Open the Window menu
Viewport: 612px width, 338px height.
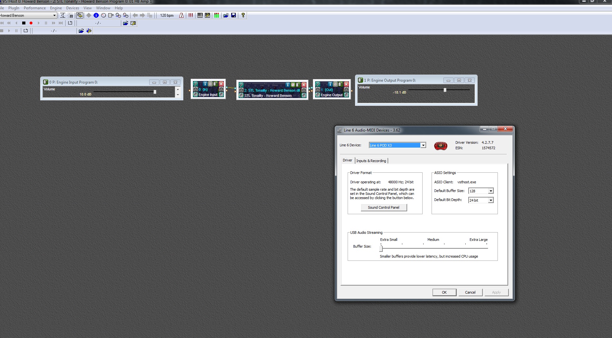(x=103, y=8)
